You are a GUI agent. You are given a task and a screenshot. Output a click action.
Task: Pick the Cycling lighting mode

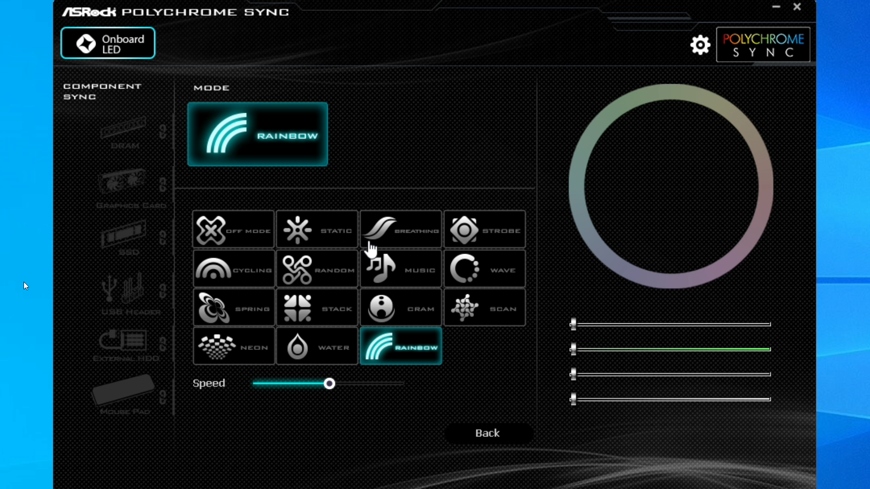click(x=233, y=269)
